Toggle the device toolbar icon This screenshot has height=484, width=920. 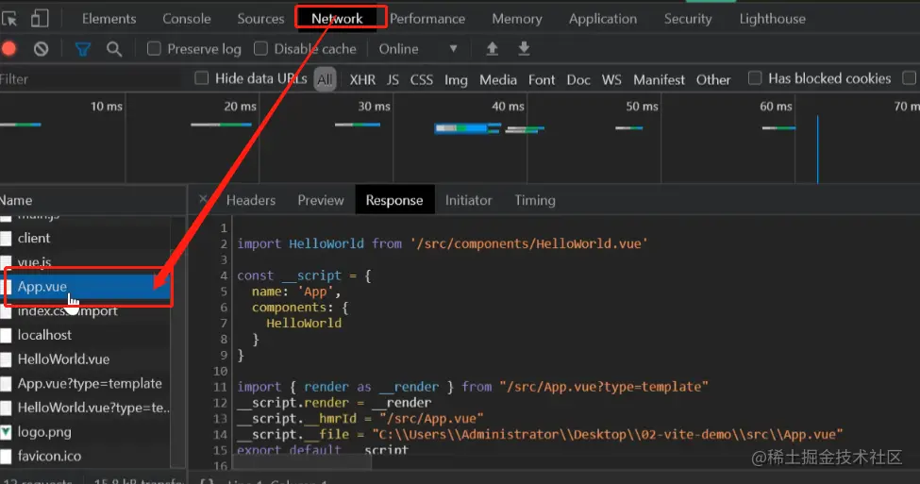40,19
